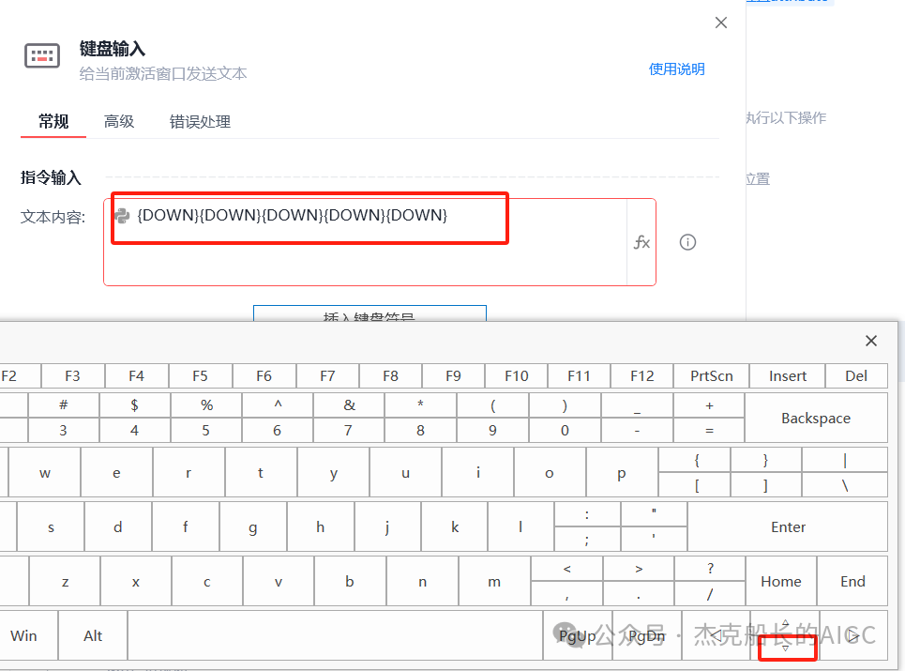Viewport: 905px width, 671px height.
Task: Click into the 文本内容 input box
Action: tap(366, 242)
